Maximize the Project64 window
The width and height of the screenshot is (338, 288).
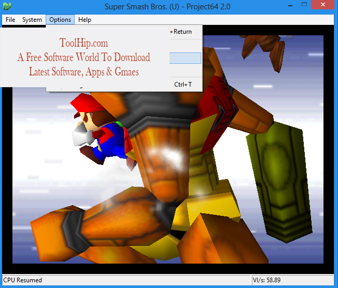[x=304, y=5]
